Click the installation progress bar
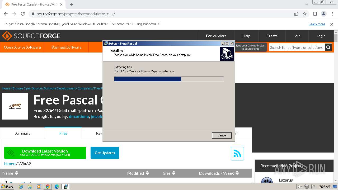This screenshot has width=338, height=190. (169, 79)
